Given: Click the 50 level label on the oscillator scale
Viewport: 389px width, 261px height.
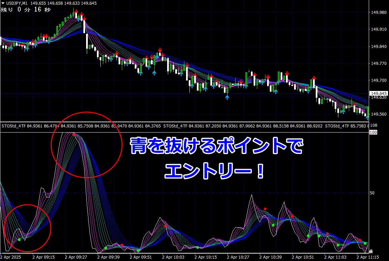Looking at the screenshot, I should (372, 193).
